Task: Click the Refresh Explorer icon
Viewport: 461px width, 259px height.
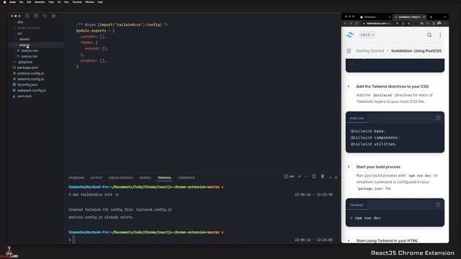Action: click(x=45, y=16)
